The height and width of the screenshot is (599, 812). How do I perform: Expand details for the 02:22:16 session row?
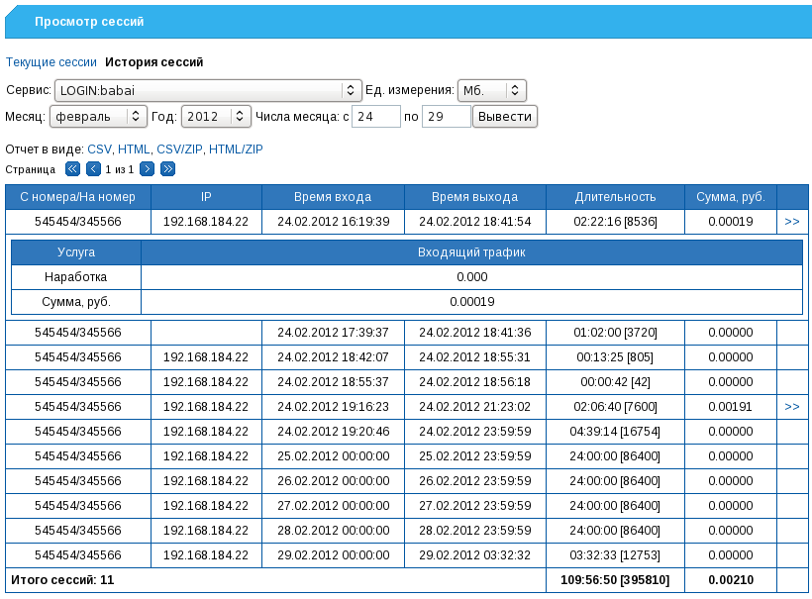[x=791, y=221]
